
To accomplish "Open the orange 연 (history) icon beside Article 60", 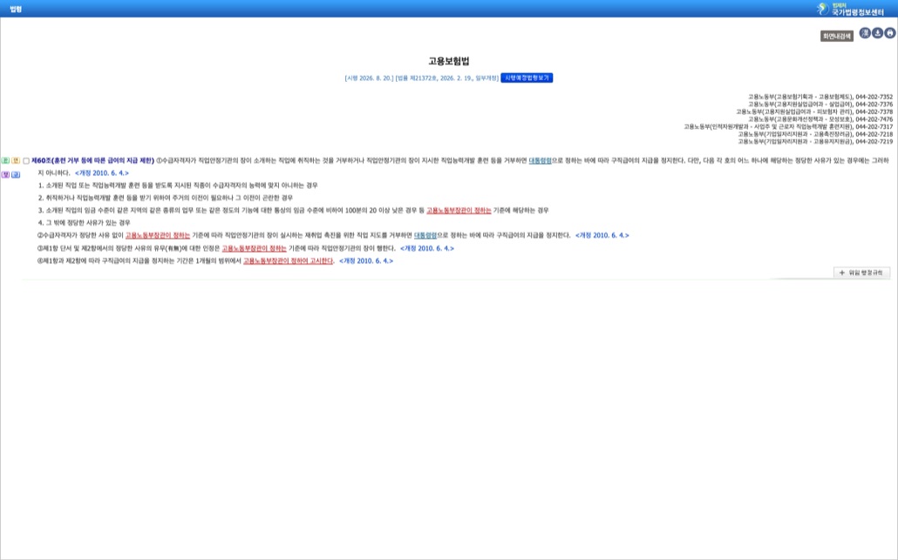I will tap(16, 161).
